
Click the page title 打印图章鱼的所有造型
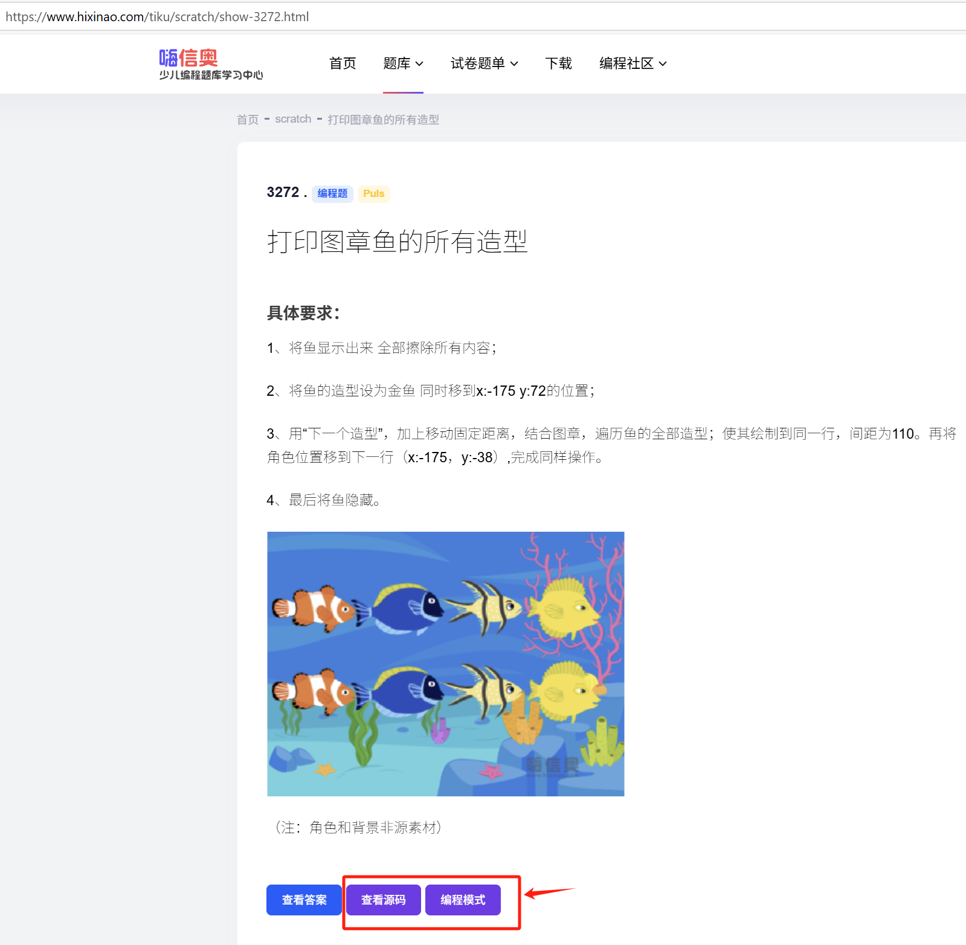pyautogui.click(x=398, y=242)
